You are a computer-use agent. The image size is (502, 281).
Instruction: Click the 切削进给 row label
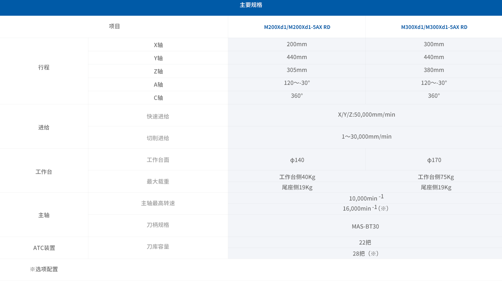coord(158,138)
